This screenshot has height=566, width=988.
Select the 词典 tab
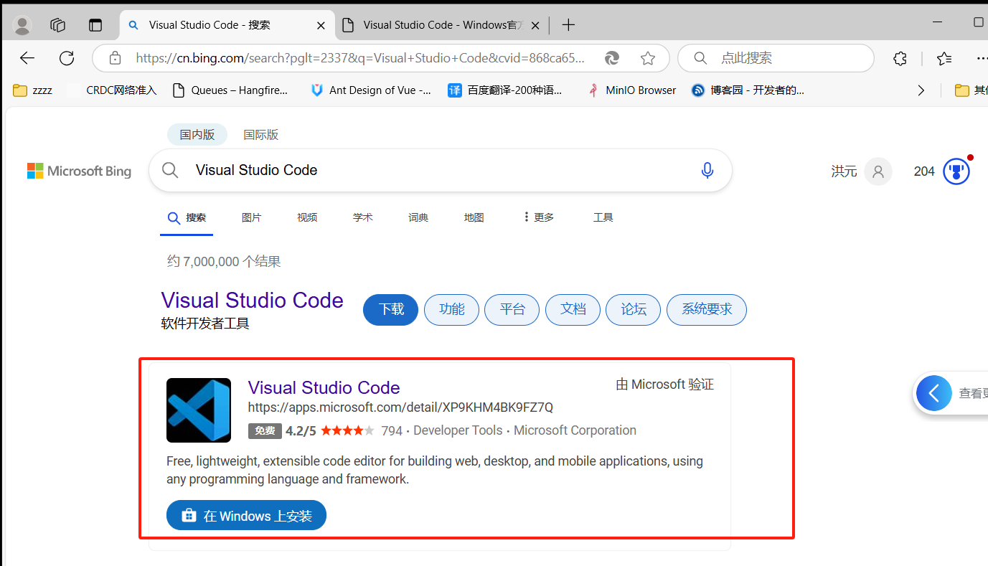click(x=418, y=217)
